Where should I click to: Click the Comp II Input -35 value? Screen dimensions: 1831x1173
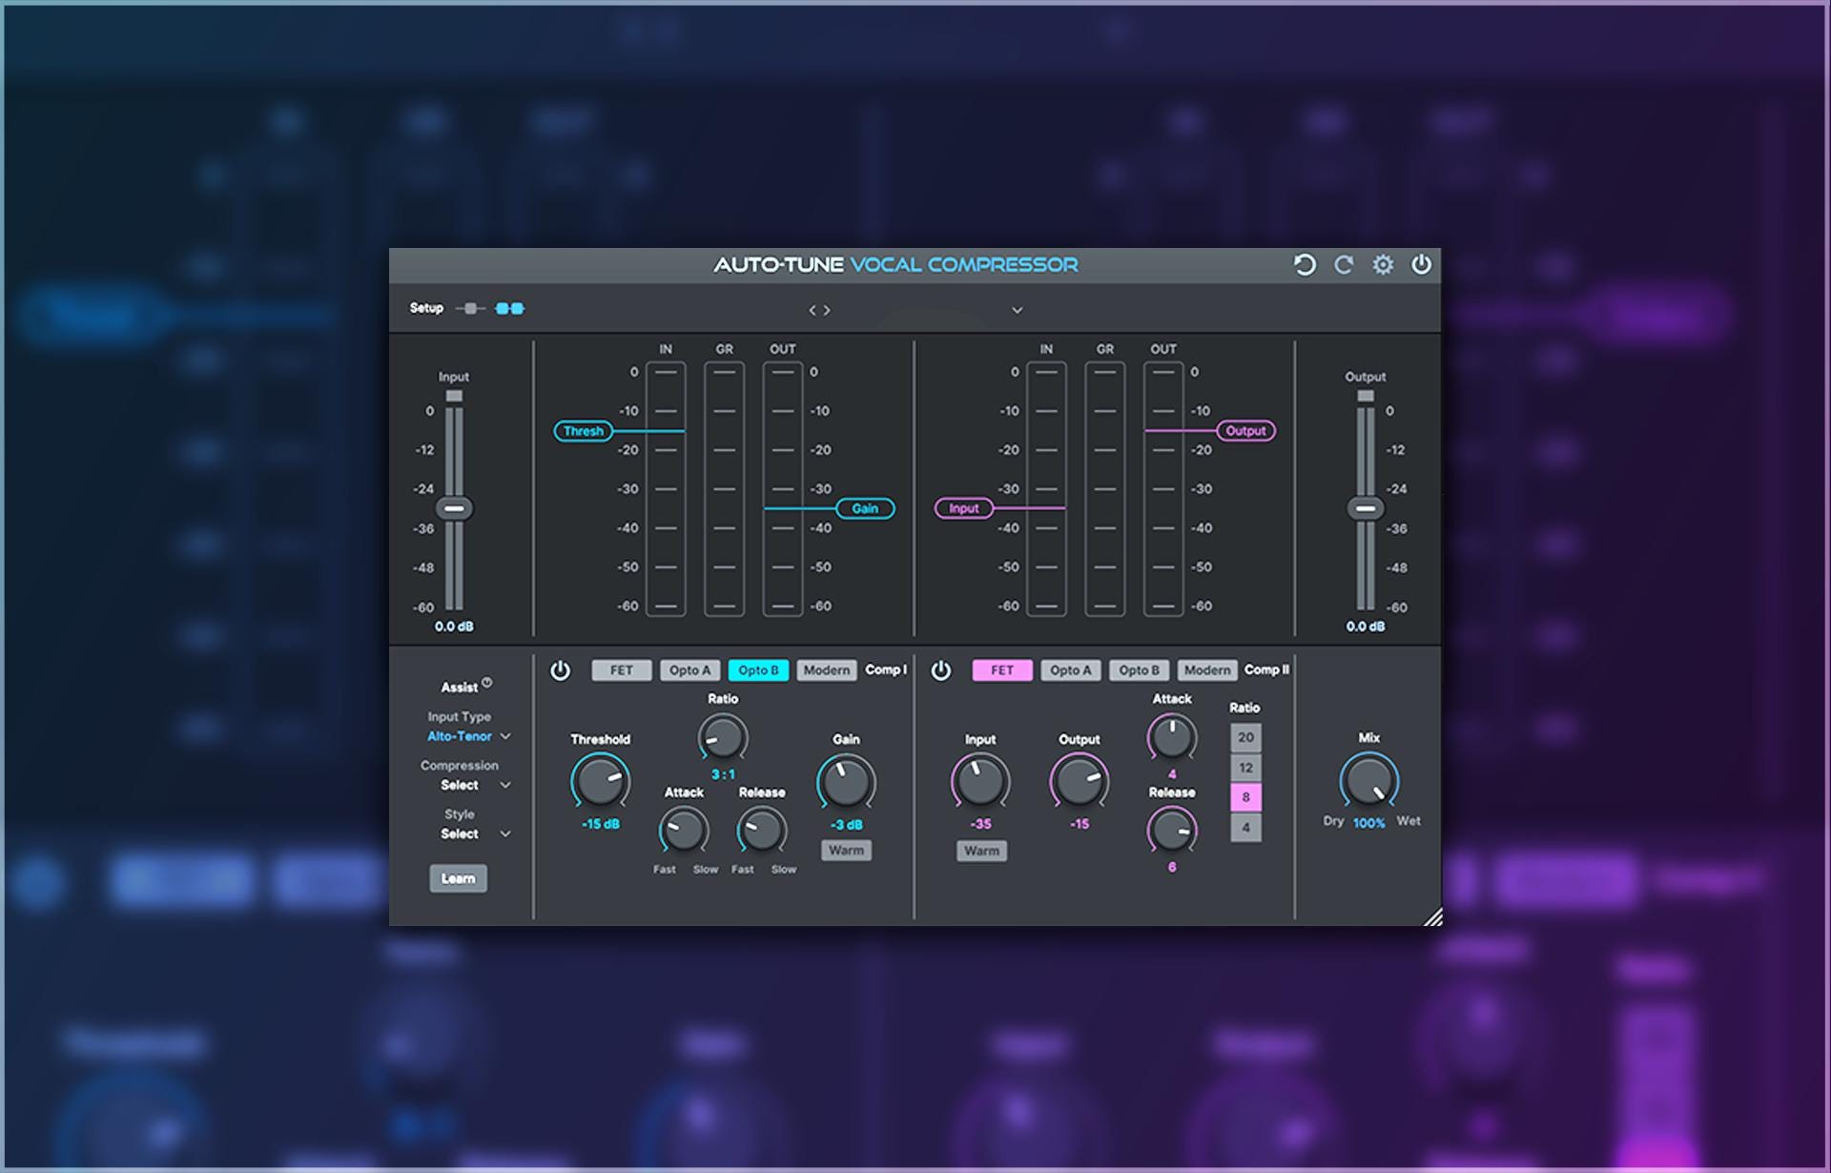pos(980,824)
